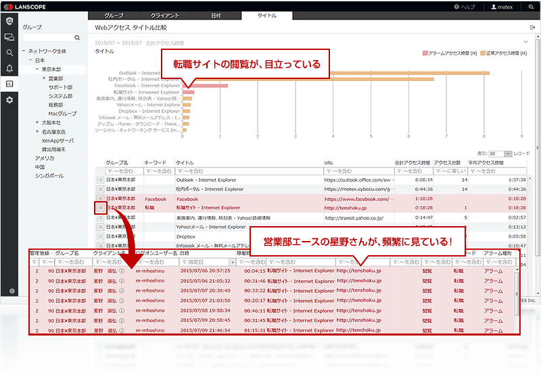The image size is (541, 374).
Task: Open the motex user menu
Action: pyautogui.click(x=502, y=7)
